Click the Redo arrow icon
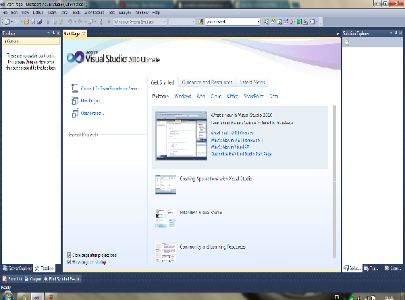 (x=80, y=22)
